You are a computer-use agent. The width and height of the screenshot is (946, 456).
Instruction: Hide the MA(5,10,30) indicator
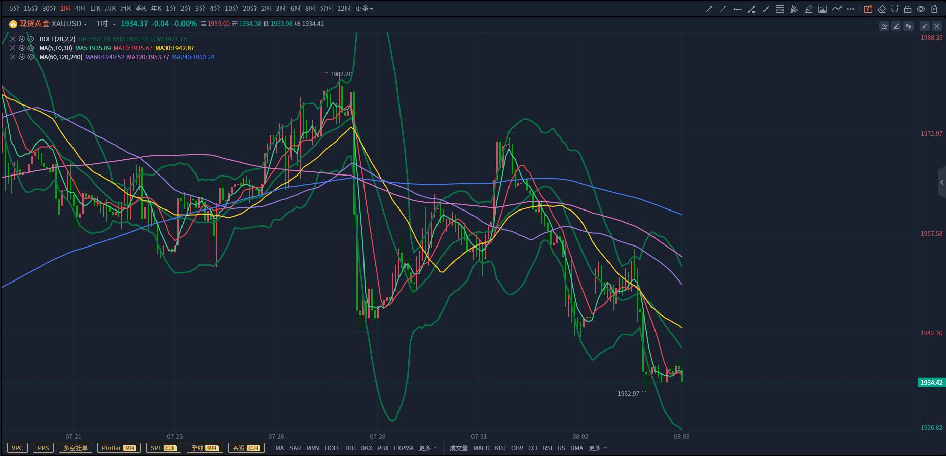(31, 48)
